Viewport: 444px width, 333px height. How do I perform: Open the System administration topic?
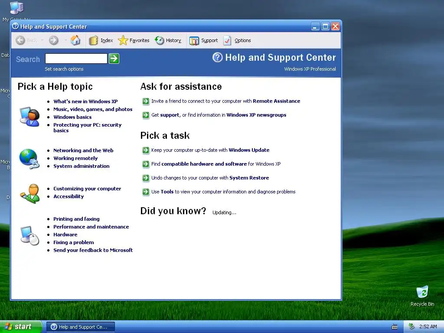tap(81, 166)
